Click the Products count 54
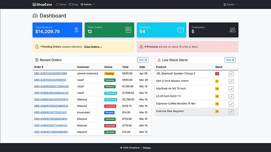 pos(142,32)
